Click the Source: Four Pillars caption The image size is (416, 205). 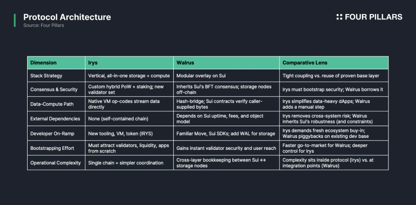44,26
